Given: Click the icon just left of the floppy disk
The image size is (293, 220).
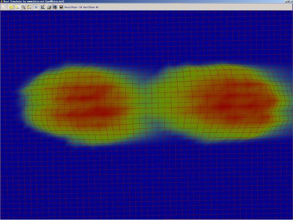Looking at the screenshot, I should 55,7.
